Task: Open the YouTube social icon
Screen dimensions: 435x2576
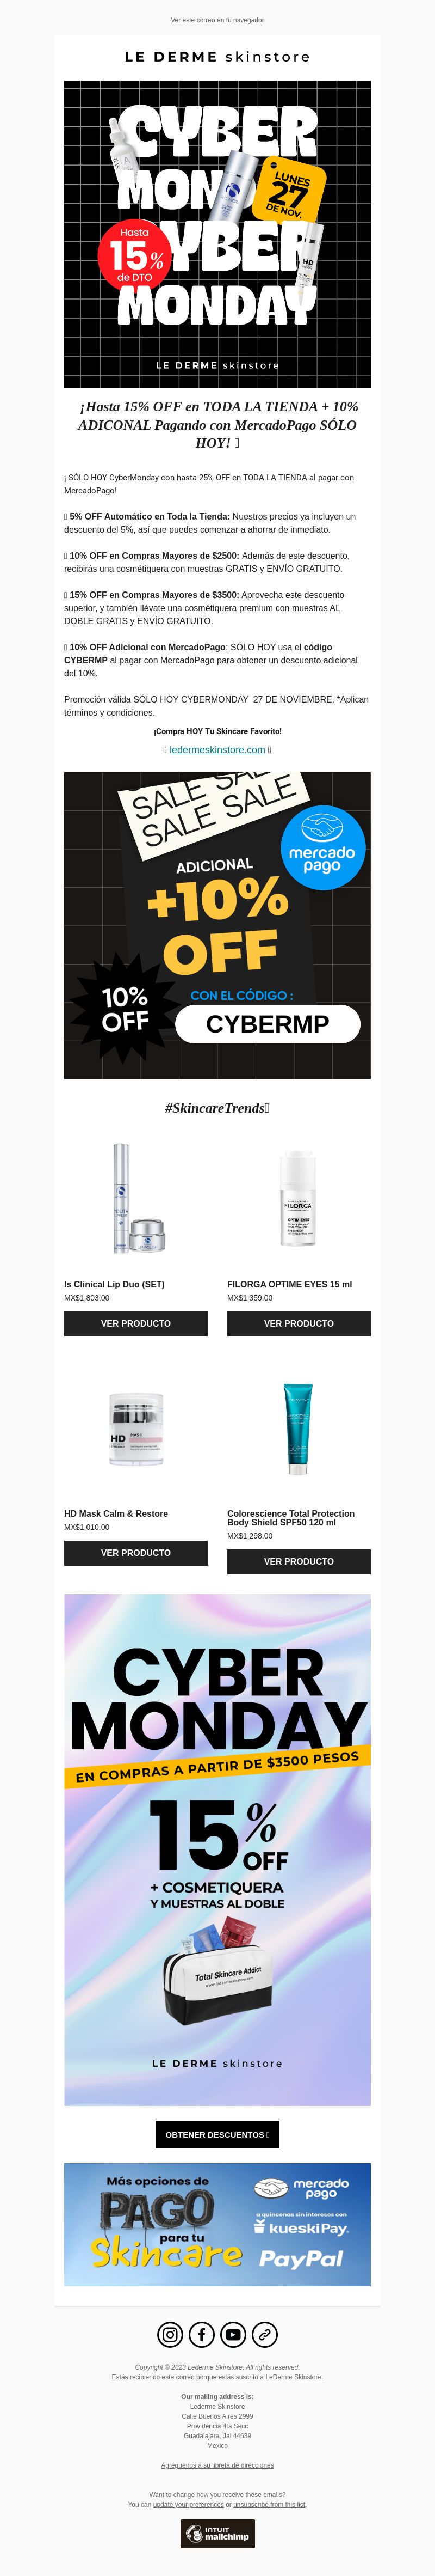Action: 233,2334
